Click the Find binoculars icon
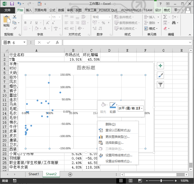194x184 pixels. 174,23
